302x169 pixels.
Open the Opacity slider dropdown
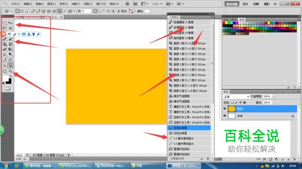tap(273, 96)
